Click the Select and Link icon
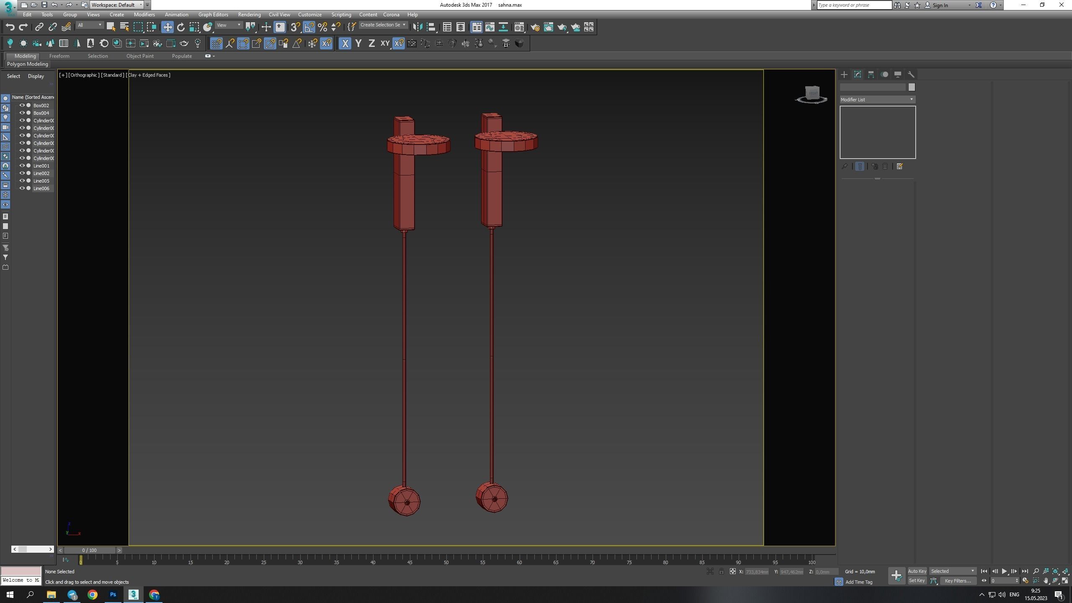Viewport: 1072px width, 603px height. coord(39,27)
